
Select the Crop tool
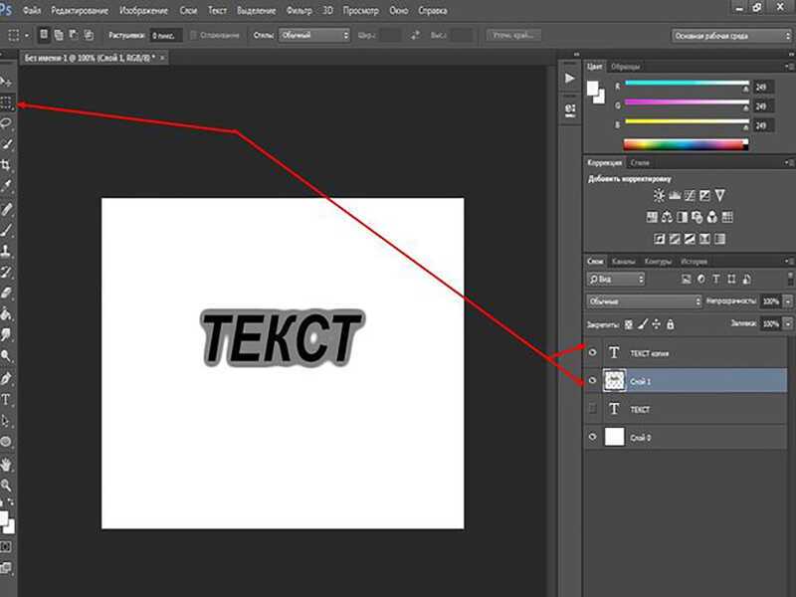[6, 165]
